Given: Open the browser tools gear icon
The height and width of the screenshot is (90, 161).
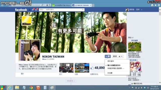Looking at the screenshot, I should pyautogui.click(x=159, y=5).
